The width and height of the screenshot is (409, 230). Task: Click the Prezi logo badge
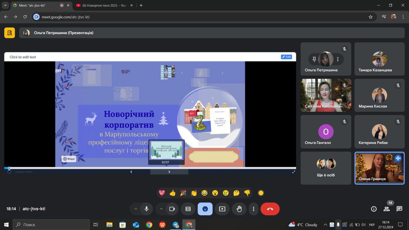[x=69, y=159]
